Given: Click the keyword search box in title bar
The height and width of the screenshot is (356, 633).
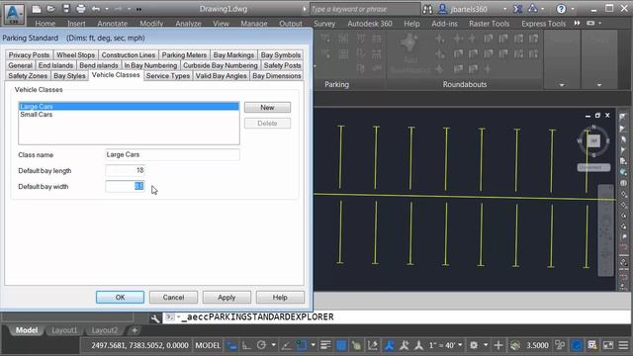Looking at the screenshot, I should [x=364, y=9].
